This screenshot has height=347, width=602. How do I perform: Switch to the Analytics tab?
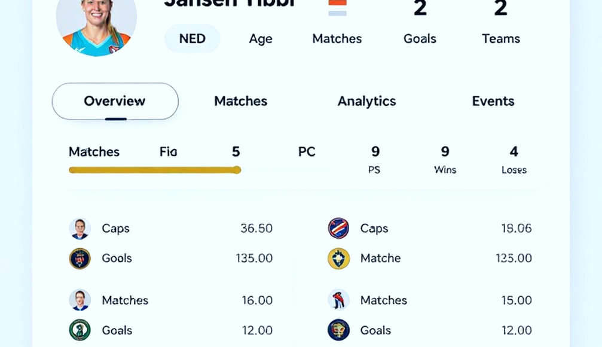click(x=366, y=101)
